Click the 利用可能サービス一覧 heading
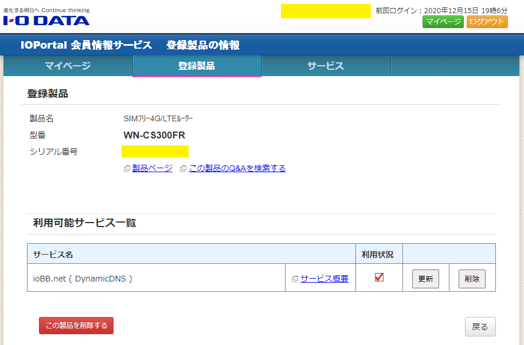The image size is (524, 345). pos(84,223)
